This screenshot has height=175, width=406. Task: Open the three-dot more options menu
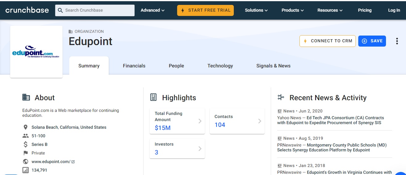click(397, 41)
